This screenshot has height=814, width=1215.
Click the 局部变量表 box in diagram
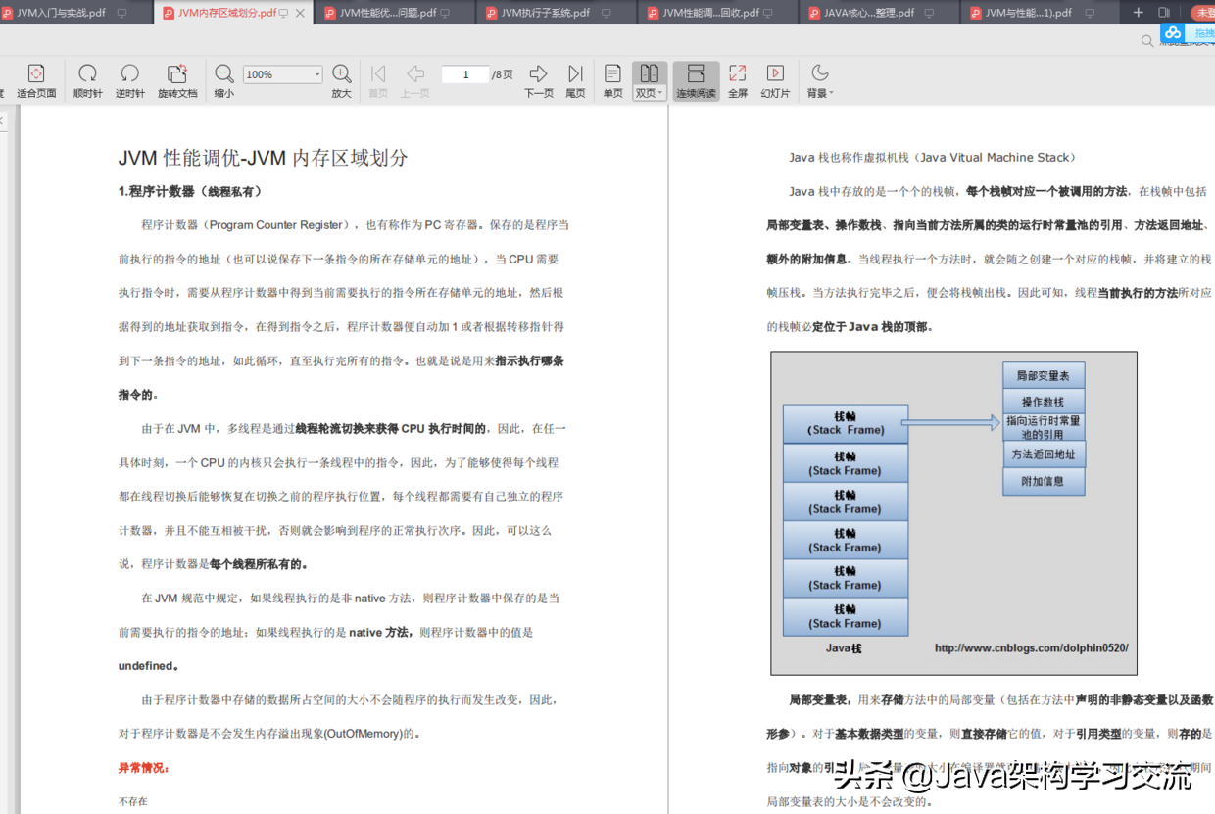[x=1044, y=375]
